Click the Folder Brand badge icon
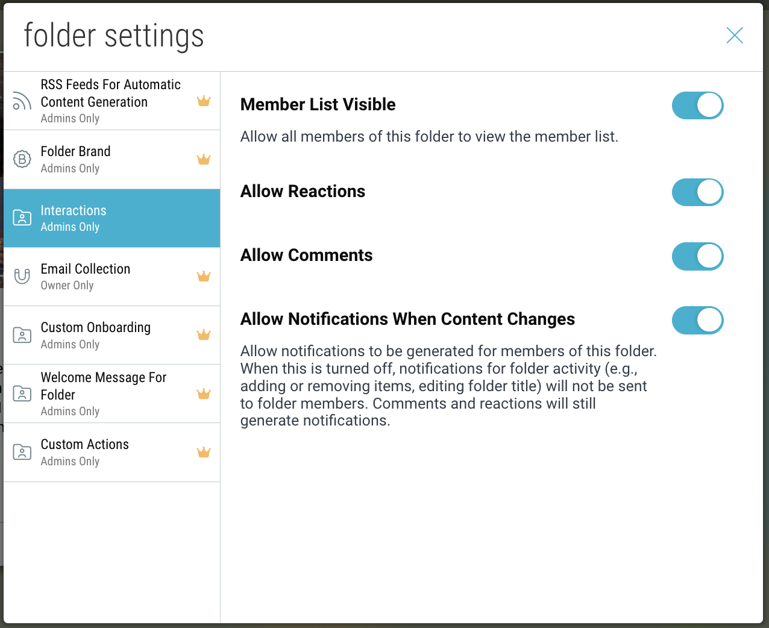The width and height of the screenshot is (769, 628). click(x=22, y=159)
